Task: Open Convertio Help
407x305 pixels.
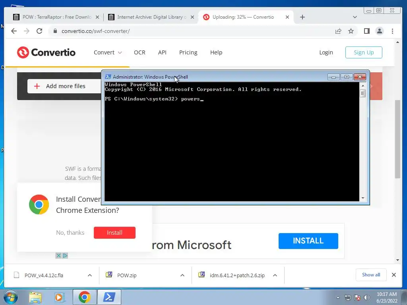Action: [216, 52]
